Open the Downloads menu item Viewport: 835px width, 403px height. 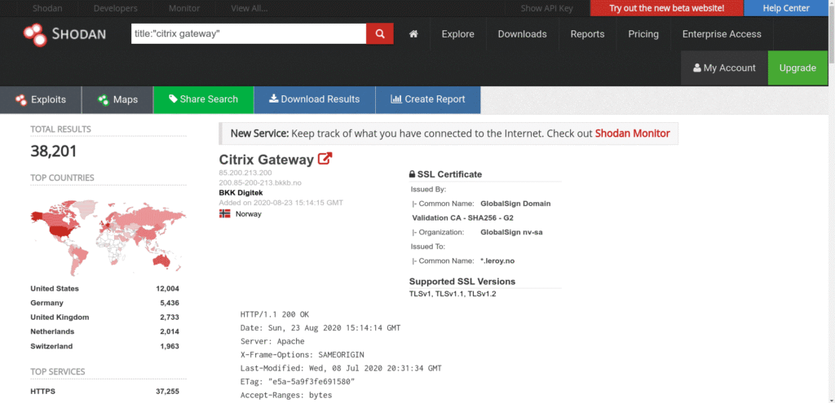523,34
